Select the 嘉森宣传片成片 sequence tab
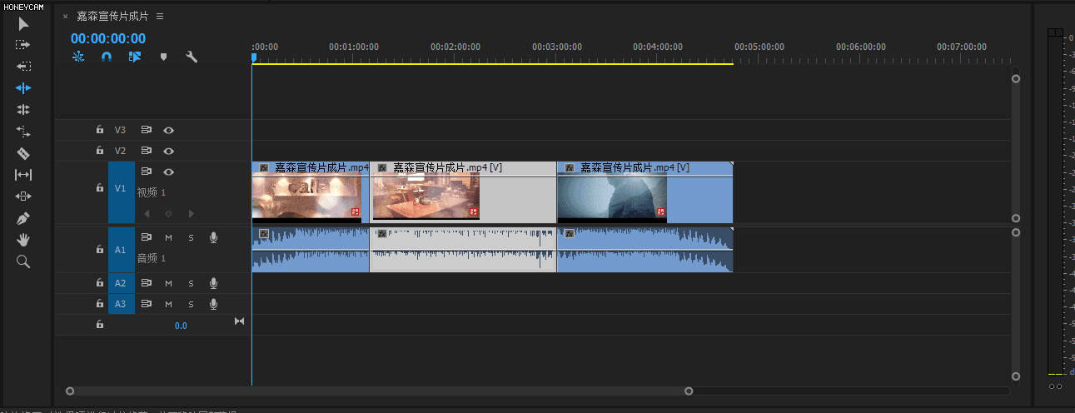Viewport: 1075px width, 413px height. pyautogui.click(x=112, y=17)
